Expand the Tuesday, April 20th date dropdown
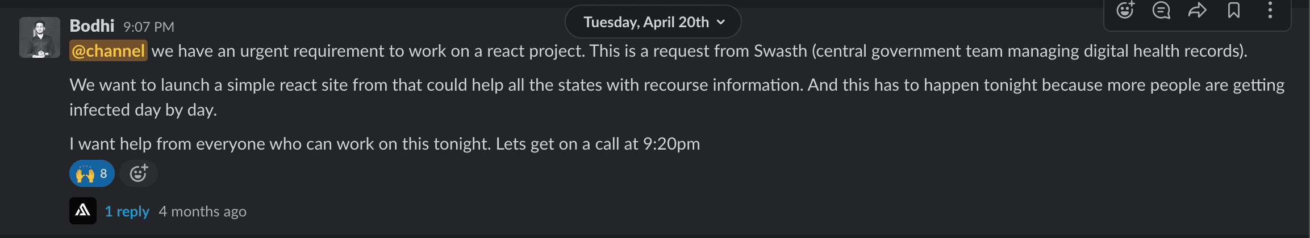The image size is (1310, 238). pos(653,22)
